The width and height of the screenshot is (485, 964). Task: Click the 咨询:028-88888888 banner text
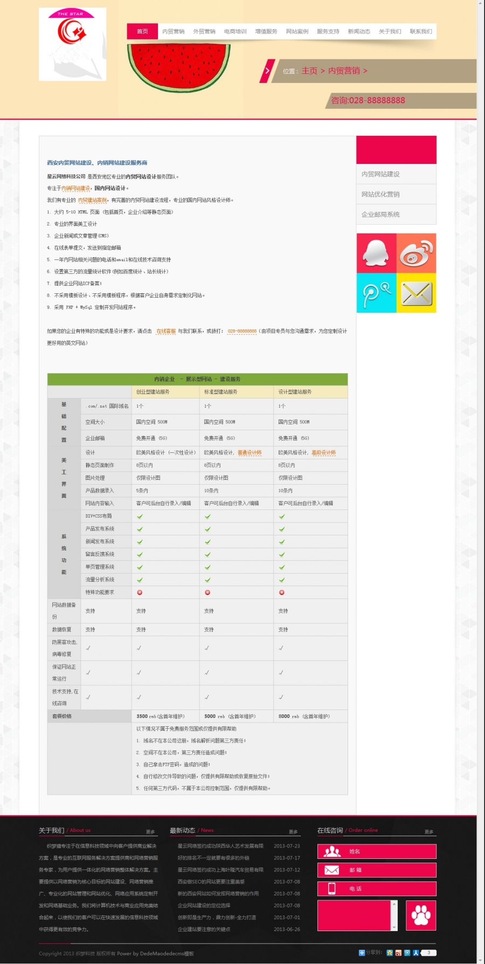[368, 100]
